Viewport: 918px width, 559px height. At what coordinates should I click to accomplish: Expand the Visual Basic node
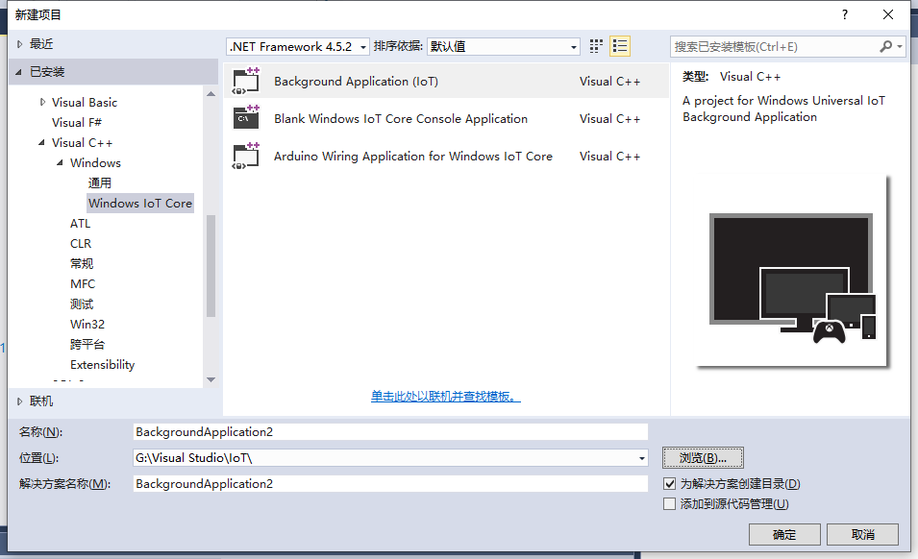click(x=42, y=102)
